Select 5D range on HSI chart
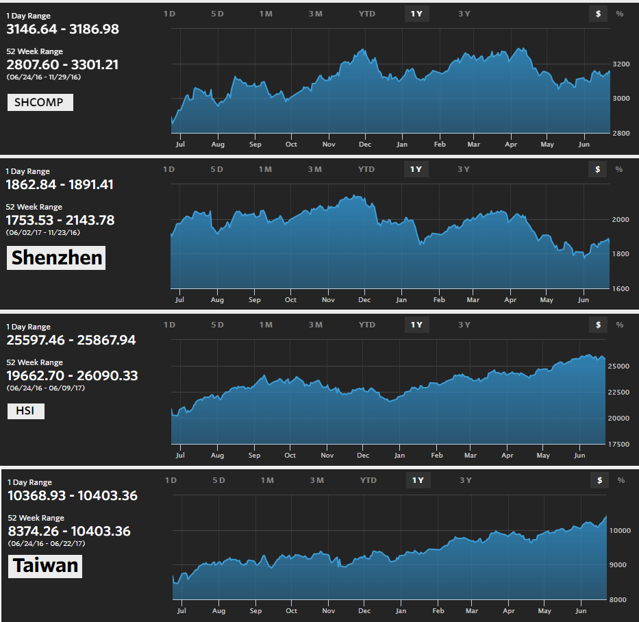The image size is (639, 622). (218, 325)
